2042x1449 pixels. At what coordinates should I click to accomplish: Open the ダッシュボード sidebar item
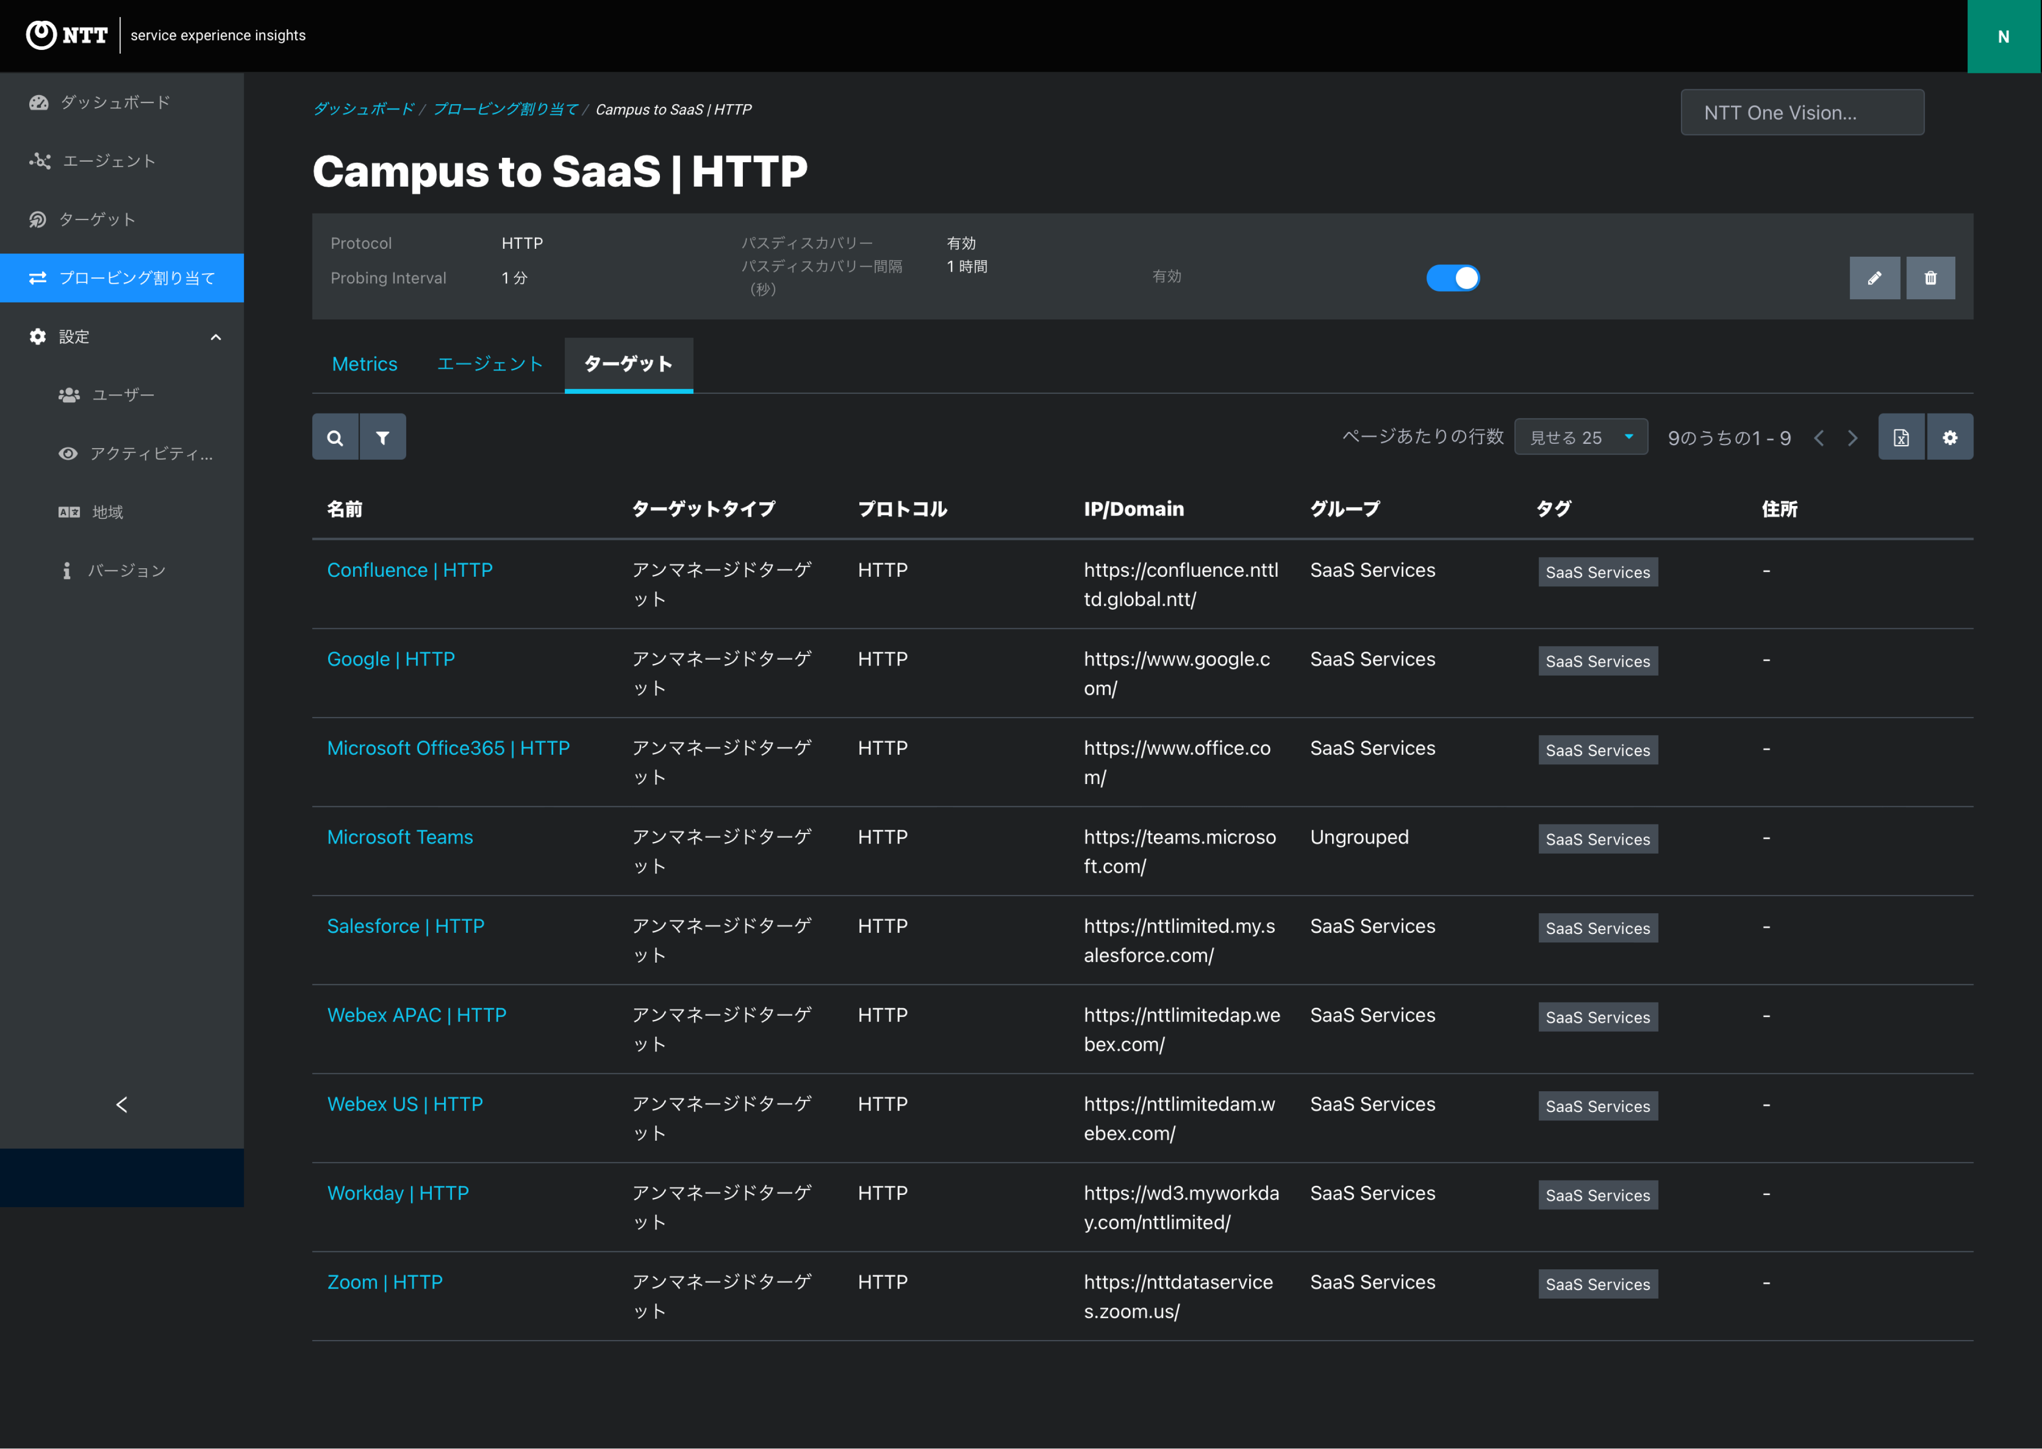(122, 103)
